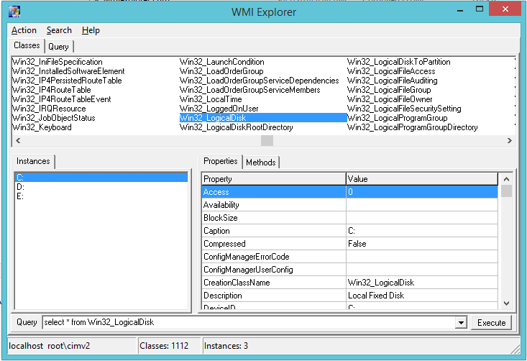
Task: Select Win32_IP4PersistedRouteTable class
Action: [x=67, y=81]
